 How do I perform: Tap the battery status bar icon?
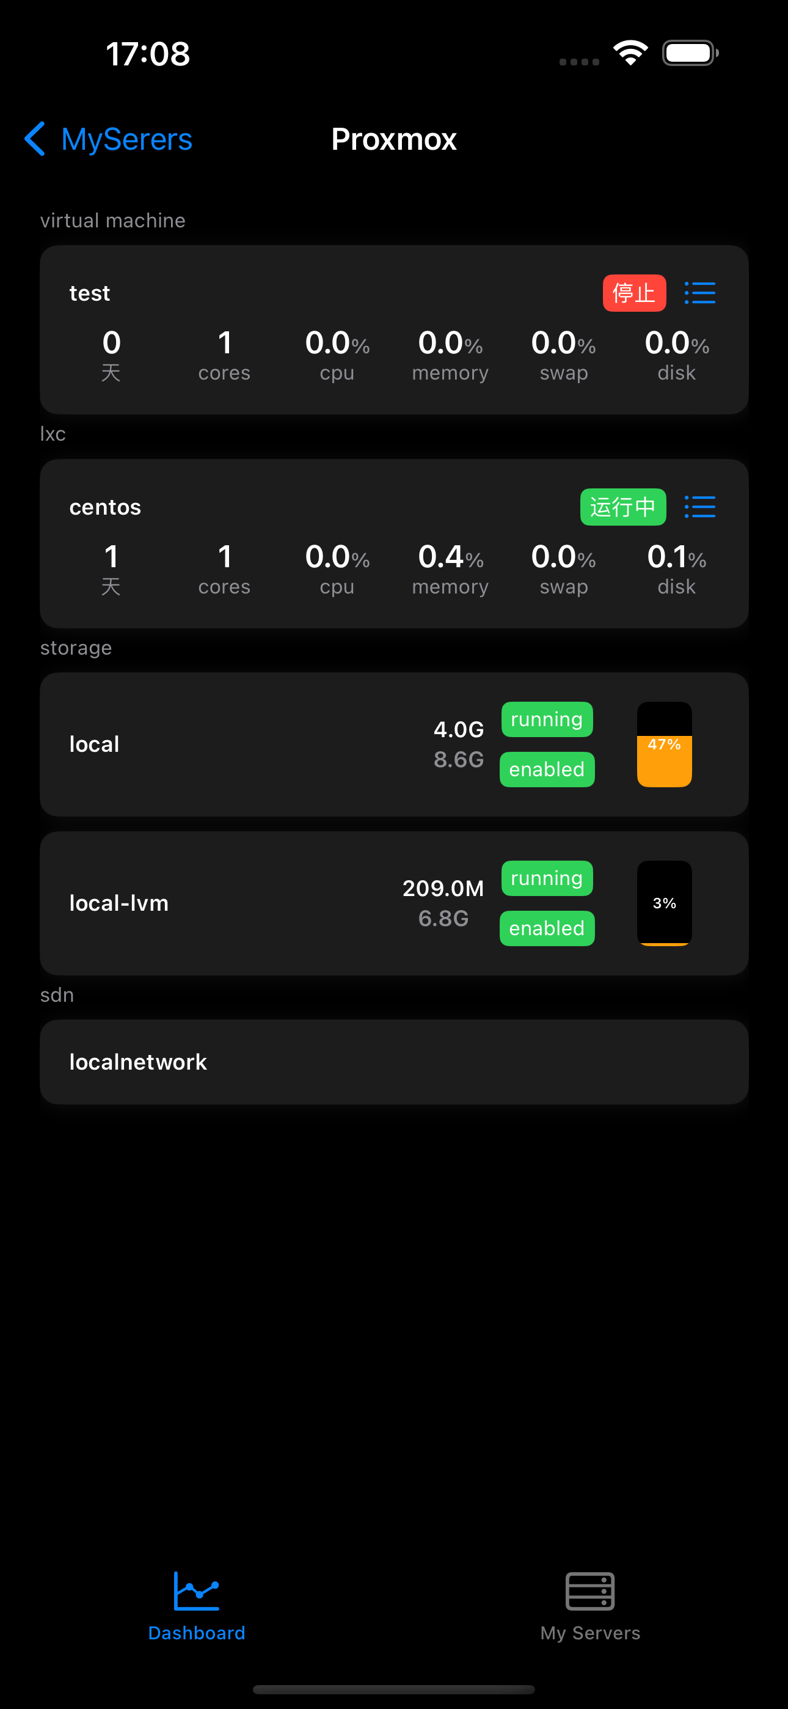(x=690, y=53)
